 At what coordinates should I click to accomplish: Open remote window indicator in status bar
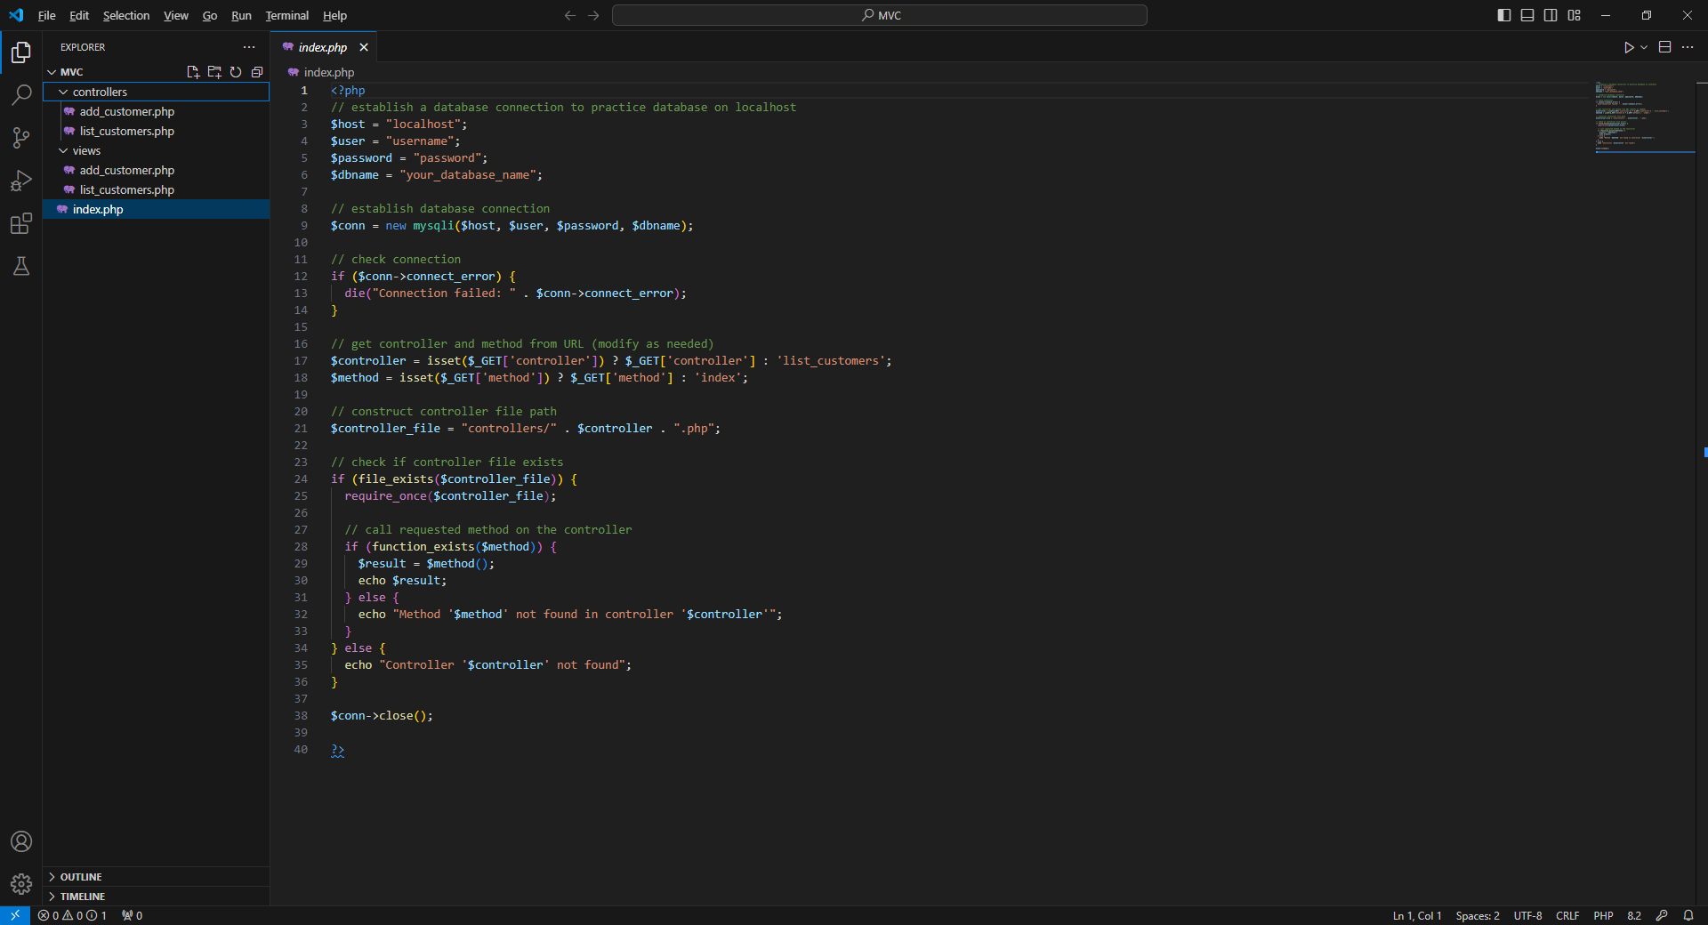(x=15, y=915)
